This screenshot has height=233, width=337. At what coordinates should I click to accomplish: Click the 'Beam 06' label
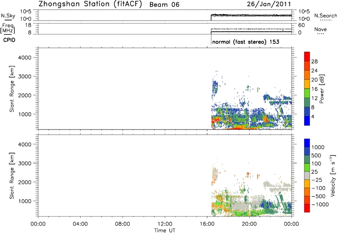164,5
